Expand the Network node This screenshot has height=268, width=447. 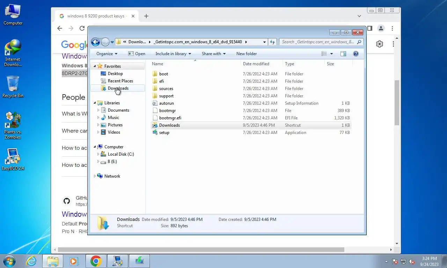point(95,176)
